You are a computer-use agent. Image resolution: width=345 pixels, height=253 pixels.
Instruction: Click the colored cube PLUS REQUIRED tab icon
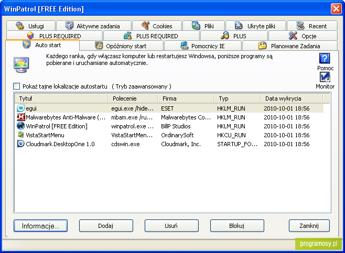[x=30, y=36]
